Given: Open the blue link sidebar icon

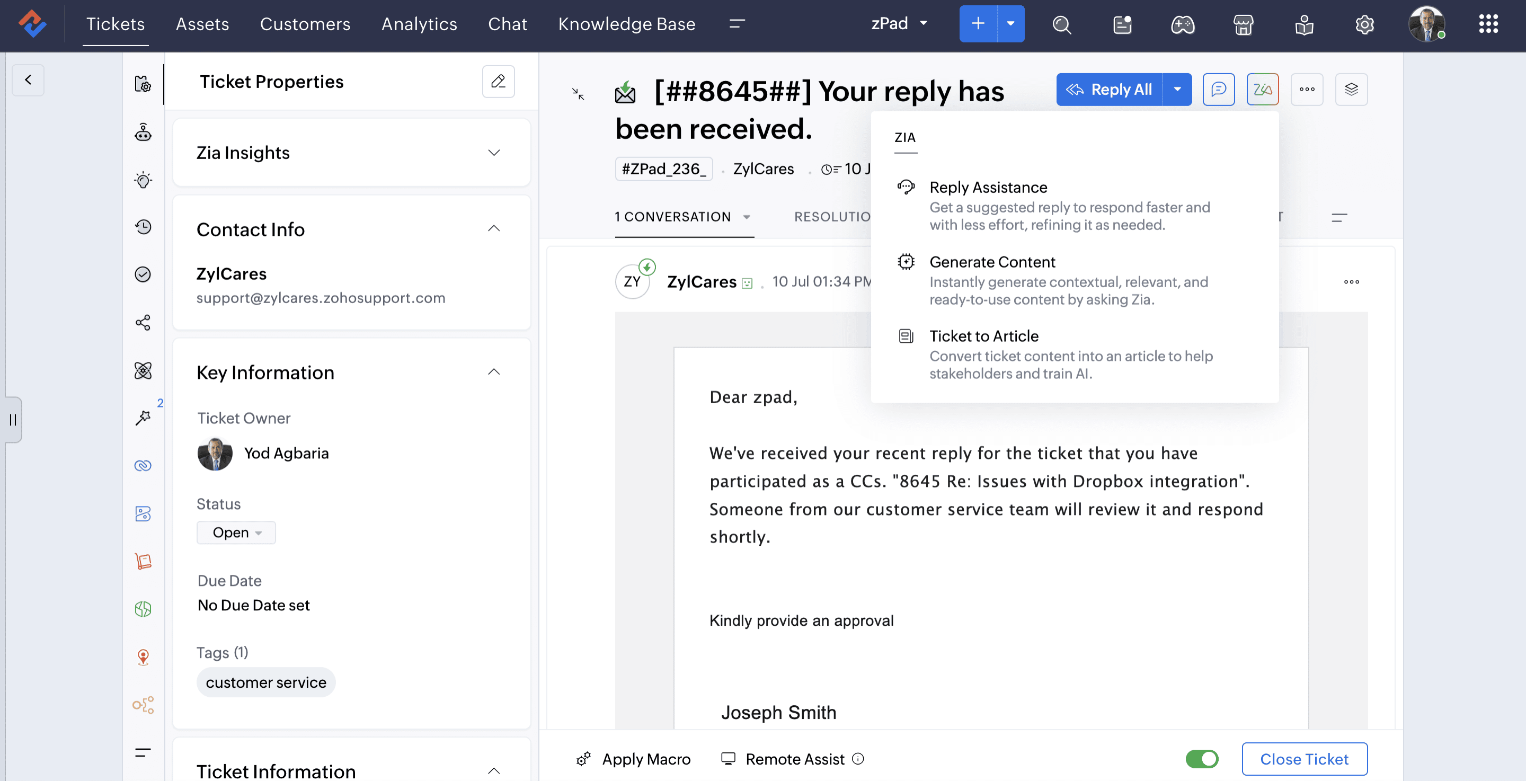Looking at the screenshot, I should (x=143, y=466).
